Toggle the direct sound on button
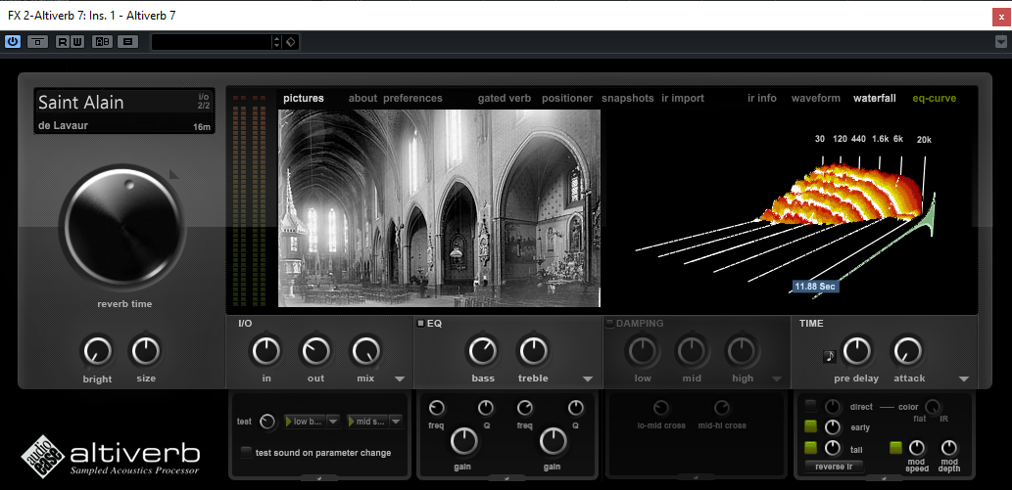The image size is (1012, 490). point(810,406)
